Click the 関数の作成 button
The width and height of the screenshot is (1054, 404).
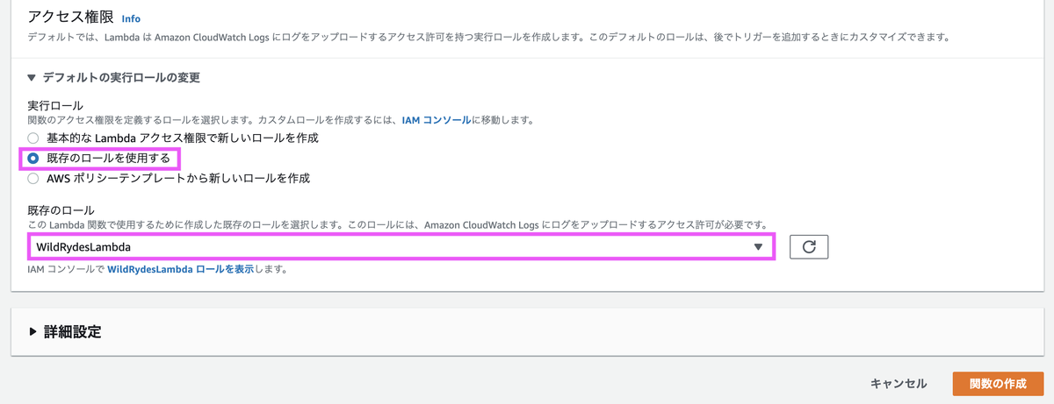(x=998, y=384)
